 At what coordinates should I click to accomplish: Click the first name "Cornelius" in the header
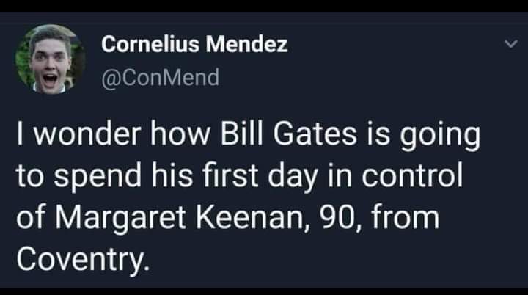click(x=150, y=44)
